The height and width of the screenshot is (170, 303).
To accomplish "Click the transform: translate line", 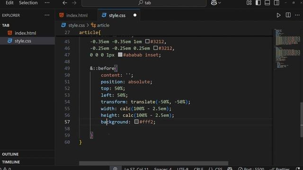I will coord(145,102).
